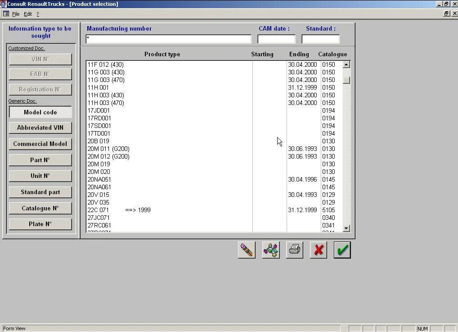Screen dimensions: 458x332
Task: Select row 11G 003 (470)
Action: 214,80
